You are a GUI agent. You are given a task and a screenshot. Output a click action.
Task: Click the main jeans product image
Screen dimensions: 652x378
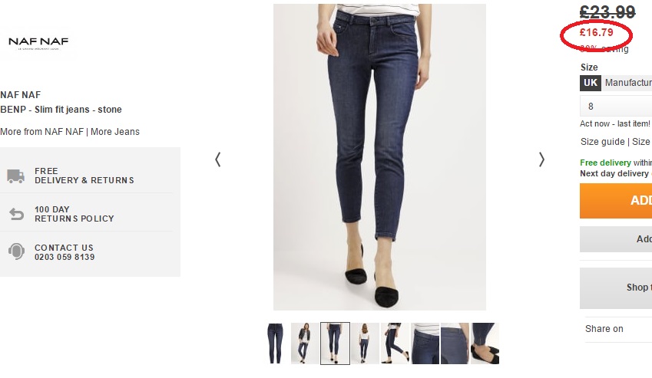click(379, 157)
